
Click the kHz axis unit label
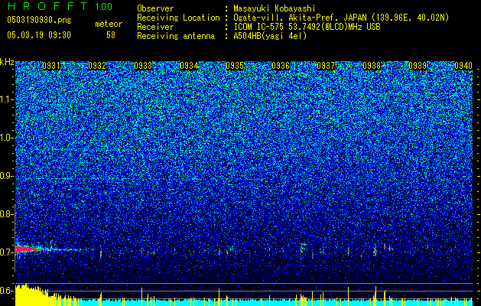[7, 62]
